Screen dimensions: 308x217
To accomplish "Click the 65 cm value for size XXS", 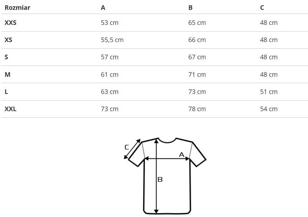I will 197,23.
